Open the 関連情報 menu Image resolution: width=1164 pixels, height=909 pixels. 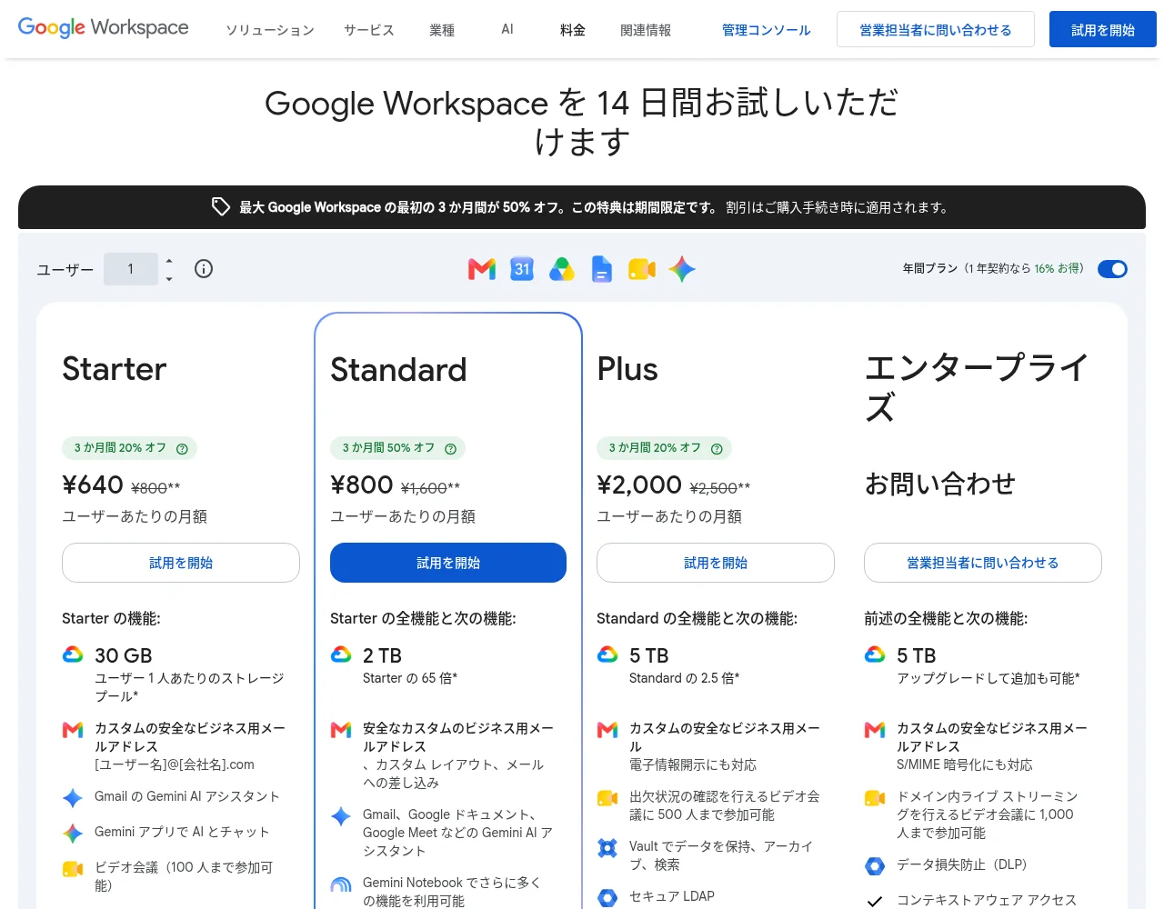tap(646, 30)
